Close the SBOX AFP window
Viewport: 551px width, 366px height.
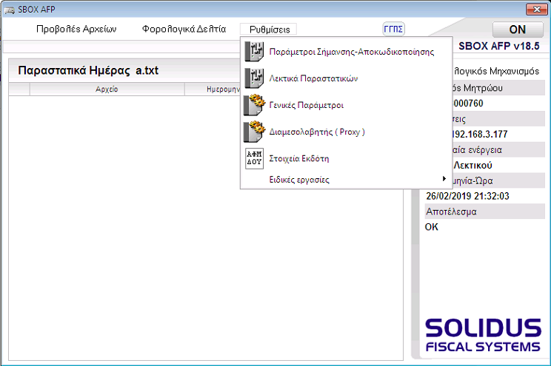pos(537,10)
